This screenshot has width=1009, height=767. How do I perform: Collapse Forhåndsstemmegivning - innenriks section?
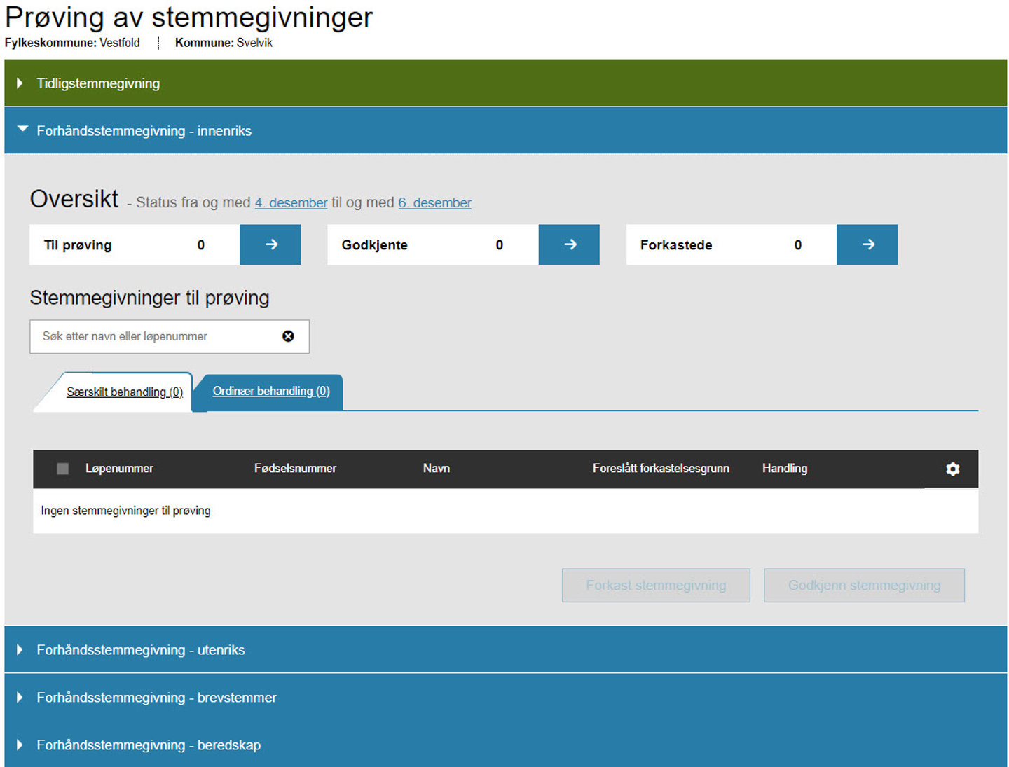[x=144, y=131]
